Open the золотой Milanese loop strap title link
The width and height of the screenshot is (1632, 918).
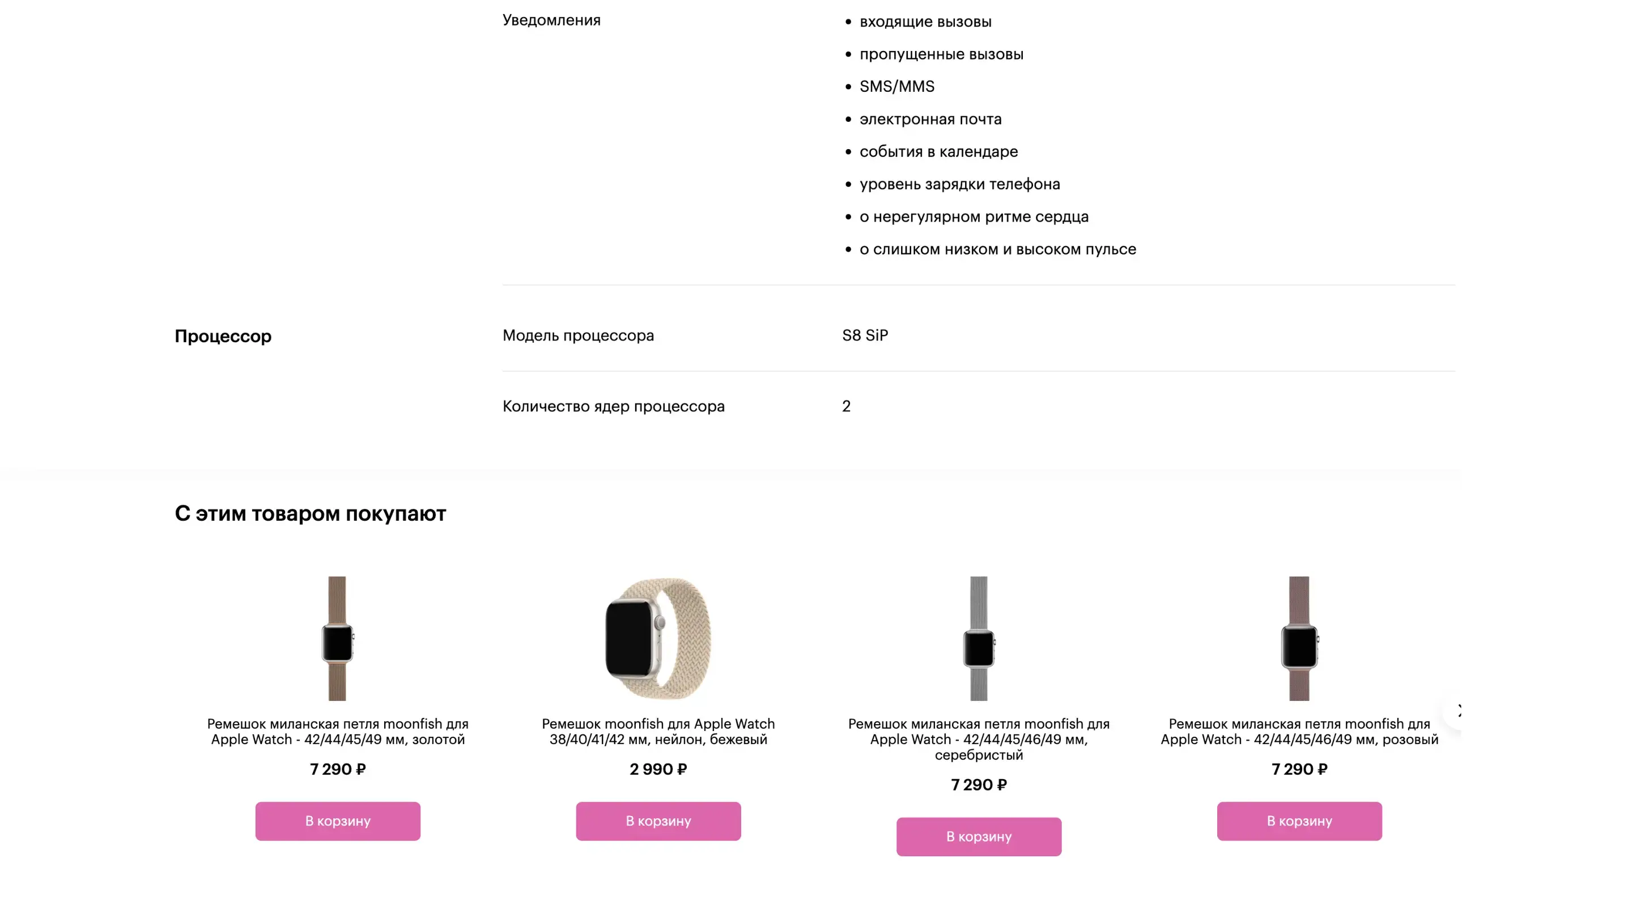click(x=338, y=731)
